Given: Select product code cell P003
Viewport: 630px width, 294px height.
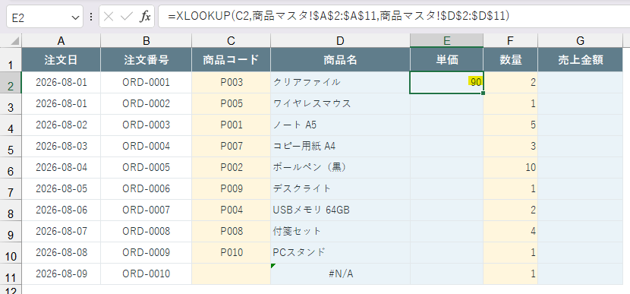Looking at the screenshot, I should (x=231, y=83).
